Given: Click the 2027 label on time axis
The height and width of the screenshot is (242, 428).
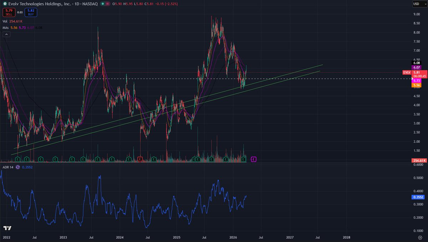Looking at the screenshot, I should (290, 237).
